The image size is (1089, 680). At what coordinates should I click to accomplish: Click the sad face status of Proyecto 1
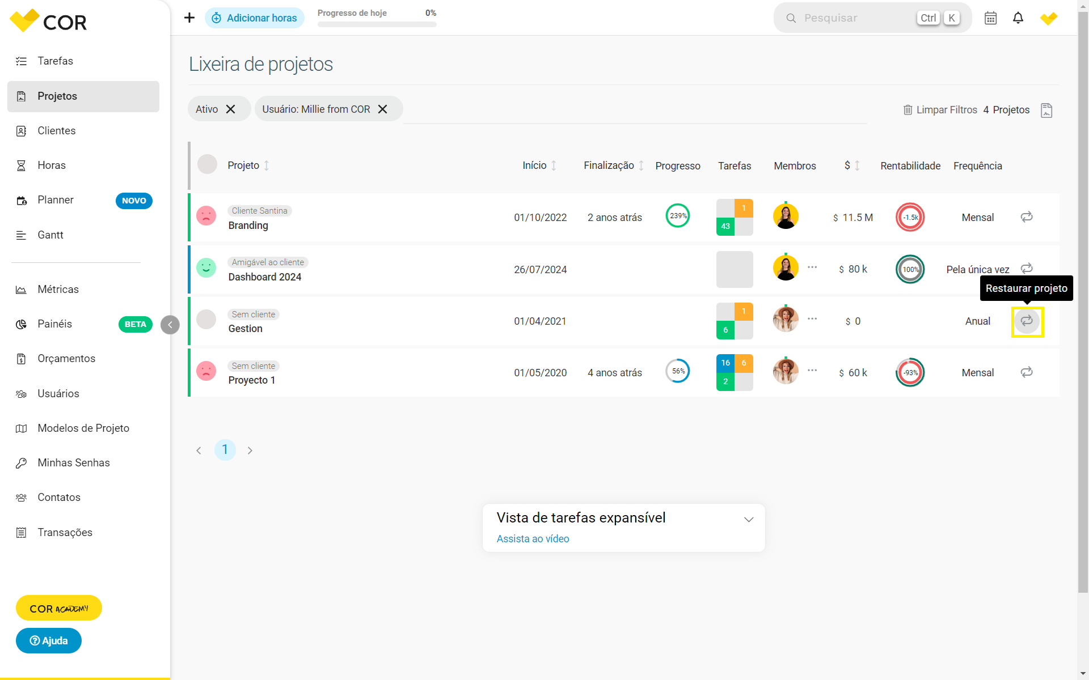[206, 371]
